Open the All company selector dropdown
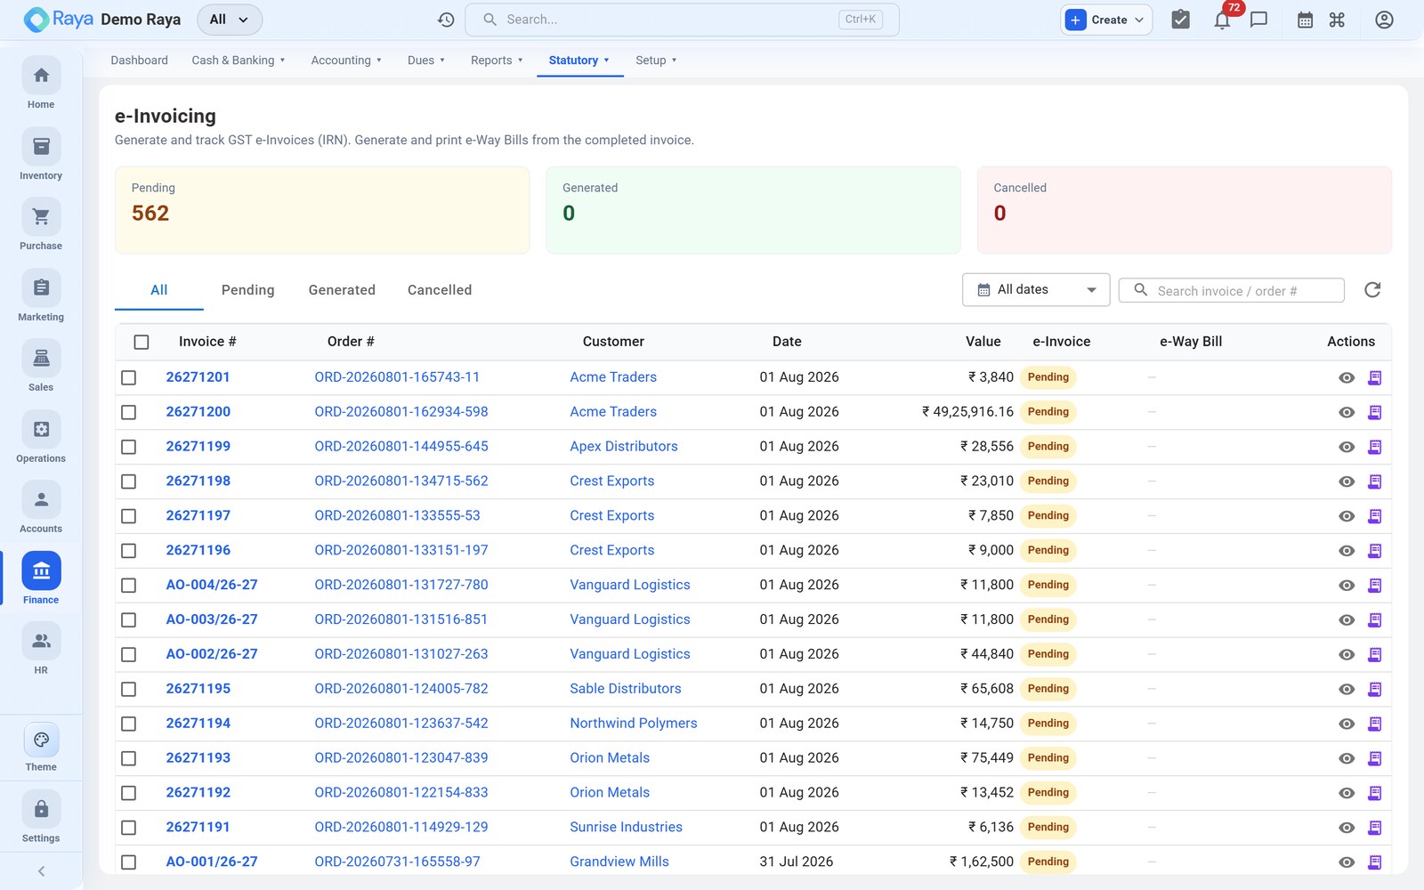The image size is (1424, 890). click(230, 20)
